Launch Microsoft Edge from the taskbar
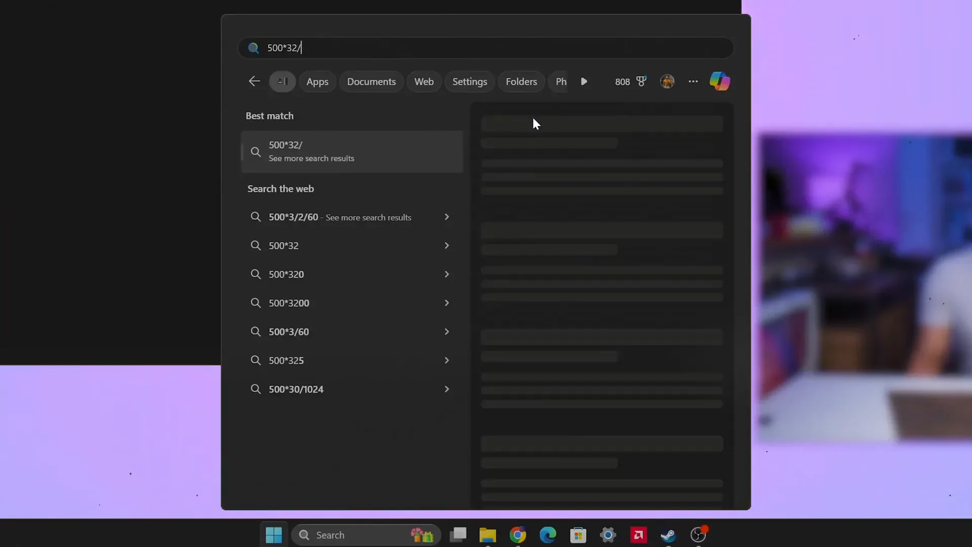Screen dimensions: 972x547 tap(548, 535)
